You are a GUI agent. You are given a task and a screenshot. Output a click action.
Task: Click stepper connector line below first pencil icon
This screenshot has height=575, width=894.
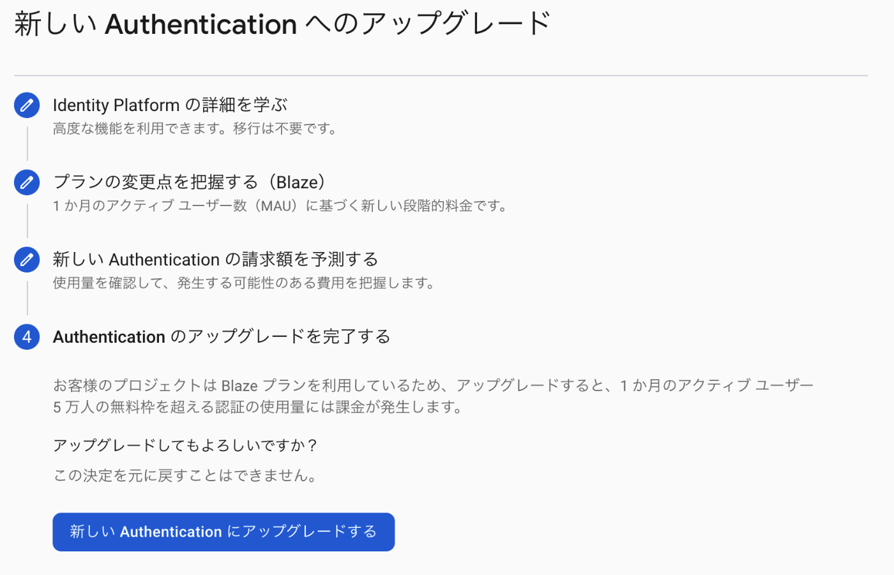click(27, 144)
